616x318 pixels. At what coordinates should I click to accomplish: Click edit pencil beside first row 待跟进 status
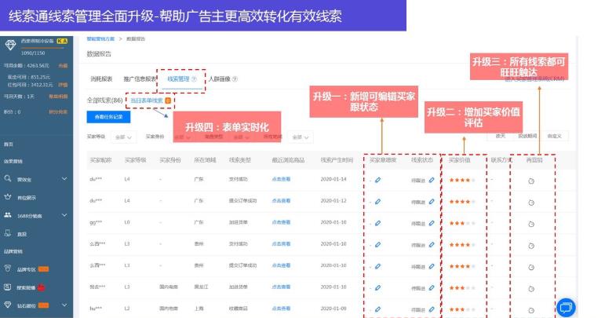(432, 180)
